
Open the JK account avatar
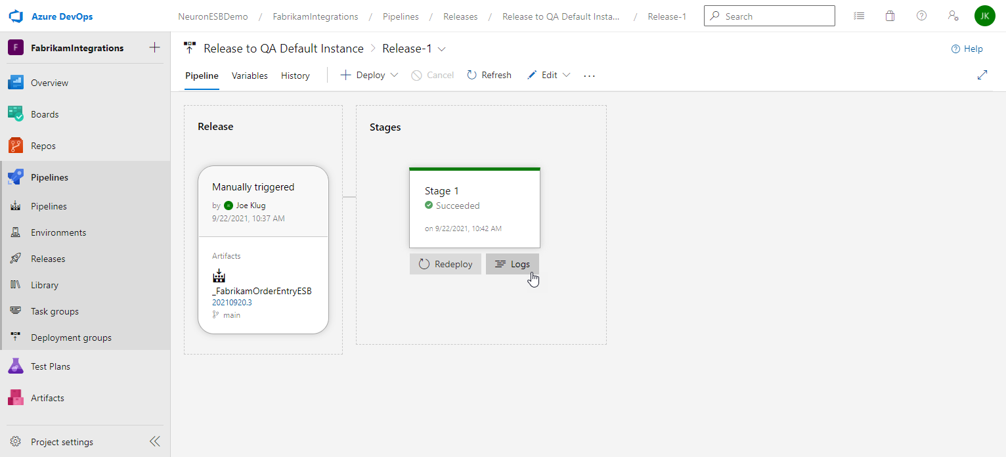(x=985, y=16)
